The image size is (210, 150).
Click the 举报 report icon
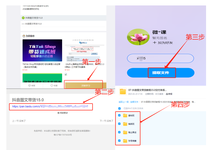click(x=167, y=94)
